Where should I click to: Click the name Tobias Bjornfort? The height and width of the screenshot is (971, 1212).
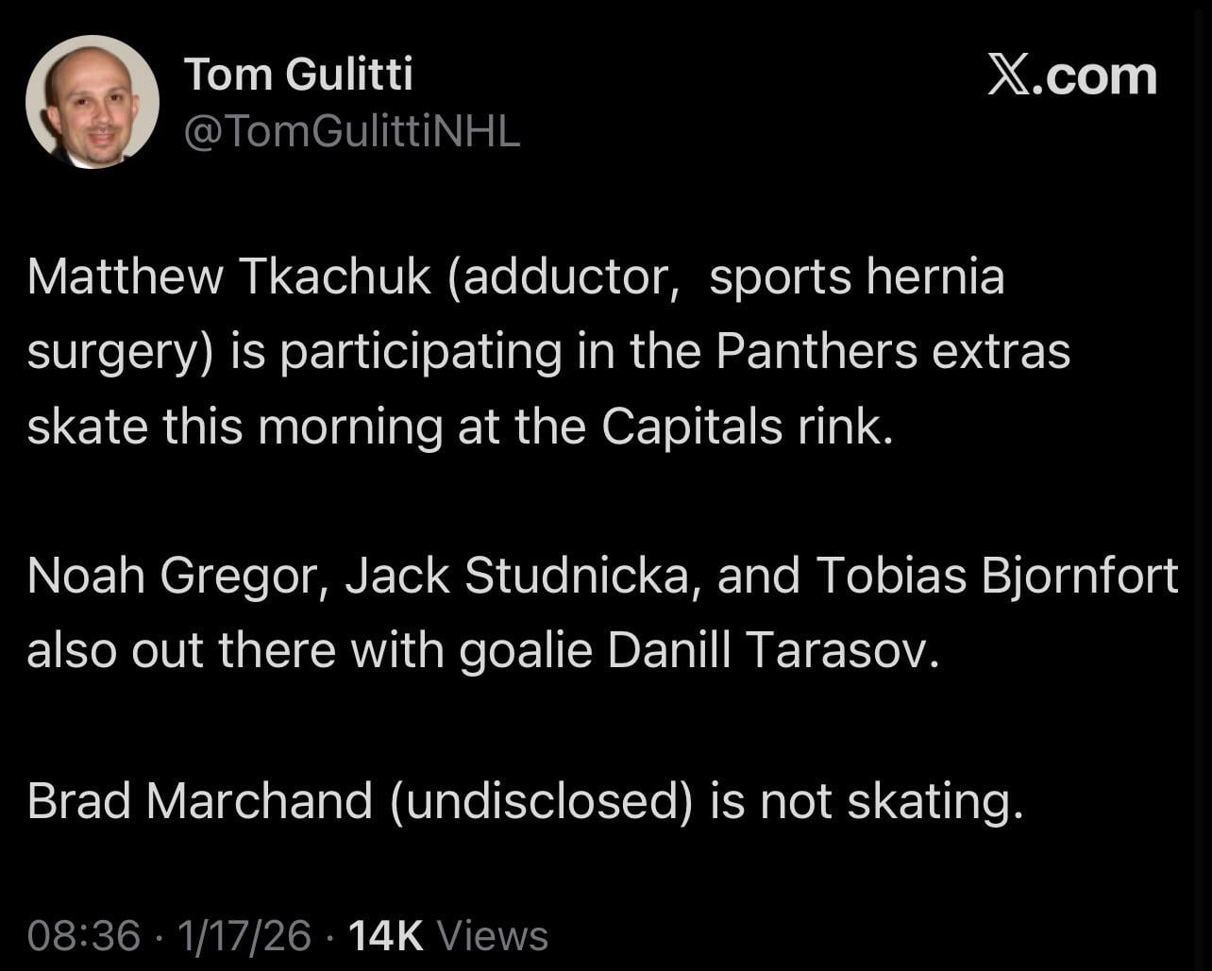tap(997, 577)
